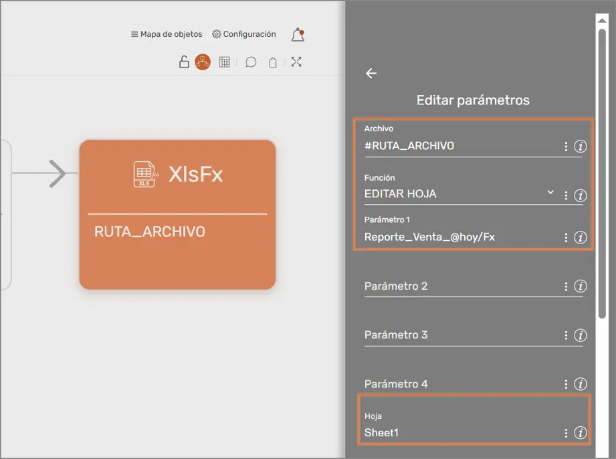The width and height of the screenshot is (616, 459).
Task: Click the Hoja input field Sheet1
Action: [461, 433]
